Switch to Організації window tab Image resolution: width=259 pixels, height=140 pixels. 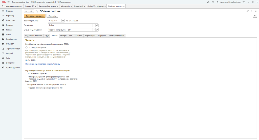click(78, 6)
